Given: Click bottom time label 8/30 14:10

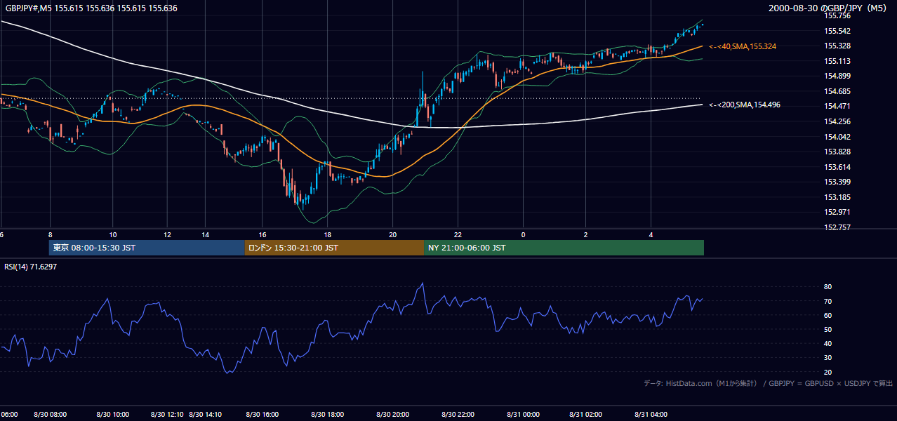Looking at the screenshot, I should pos(206,415).
